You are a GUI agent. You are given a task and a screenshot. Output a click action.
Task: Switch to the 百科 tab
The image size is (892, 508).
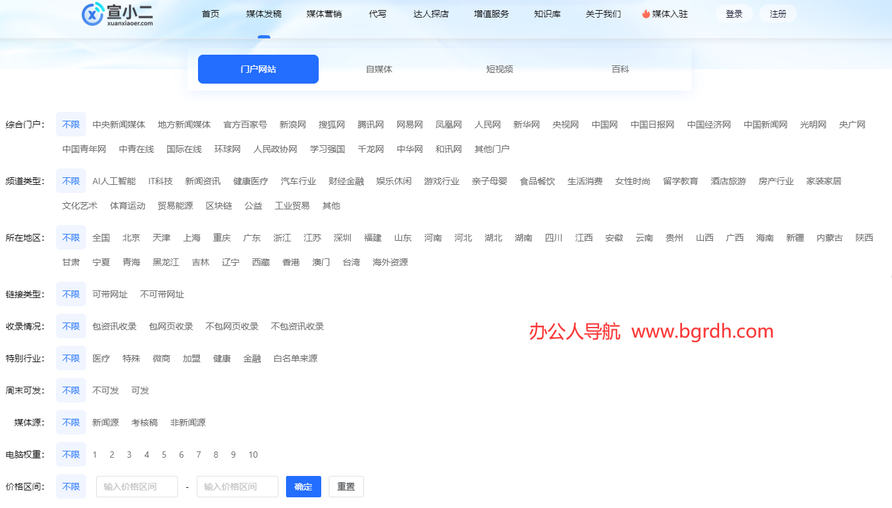(620, 69)
